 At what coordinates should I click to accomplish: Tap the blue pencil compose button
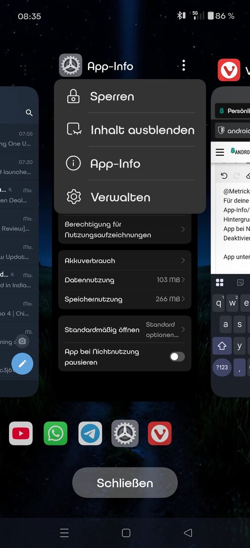(22, 364)
